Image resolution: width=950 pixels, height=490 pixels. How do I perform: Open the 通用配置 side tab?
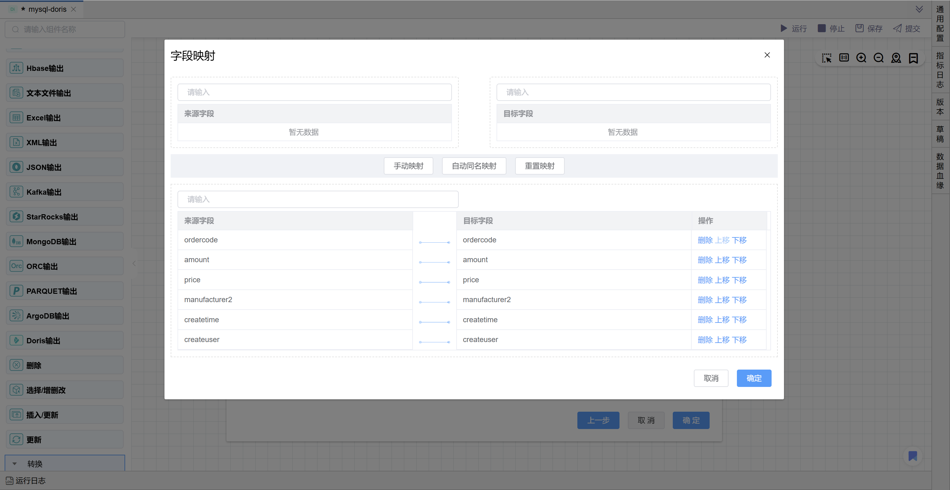pyautogui.click(x=940, y=24)
